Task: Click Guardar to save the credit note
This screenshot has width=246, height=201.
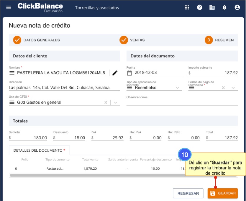Action: (222, 193)
